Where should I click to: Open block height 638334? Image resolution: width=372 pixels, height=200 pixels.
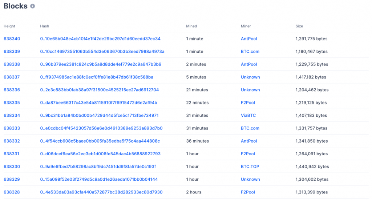click(12, 115)
